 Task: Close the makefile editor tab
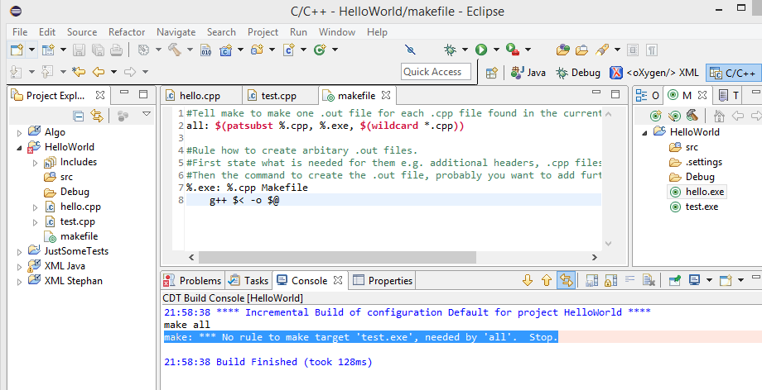point(385,94)
